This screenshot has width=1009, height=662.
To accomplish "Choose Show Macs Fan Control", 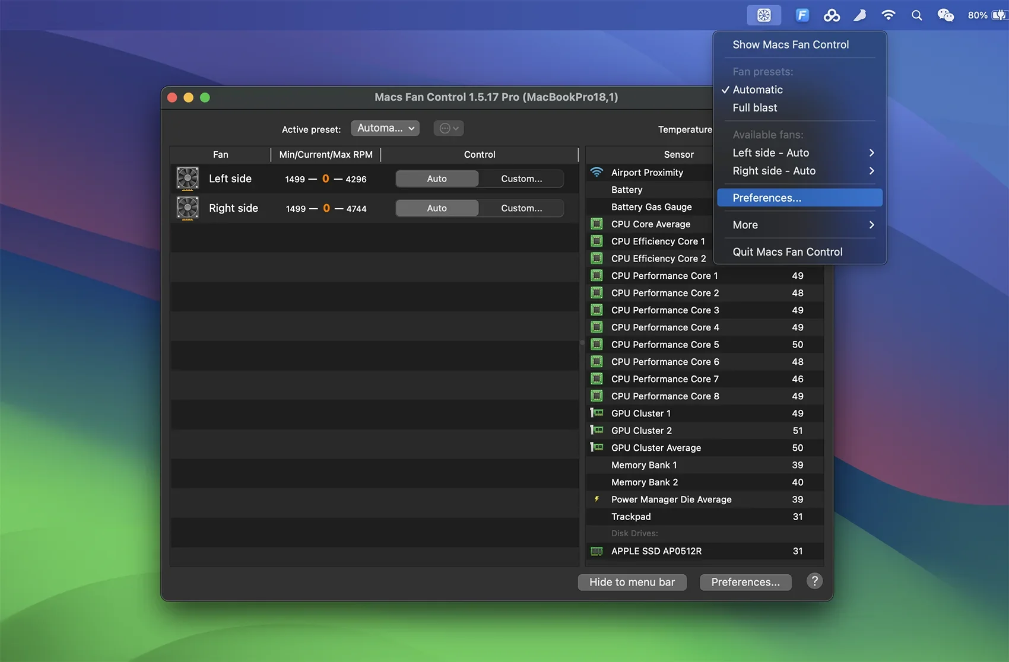I will 799,44.
